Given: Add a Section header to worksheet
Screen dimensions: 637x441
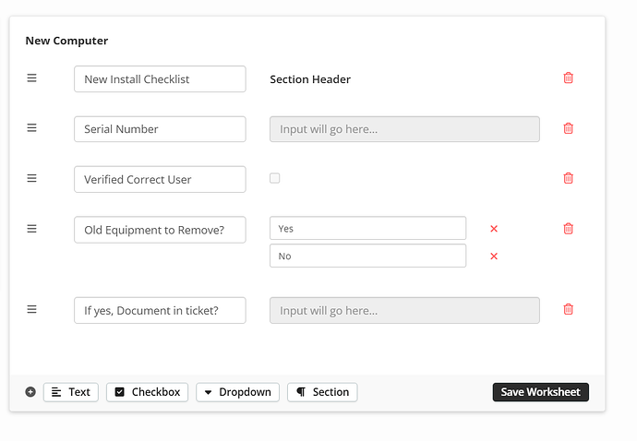Looking at the screenshot, I should [x=322, y=392].
